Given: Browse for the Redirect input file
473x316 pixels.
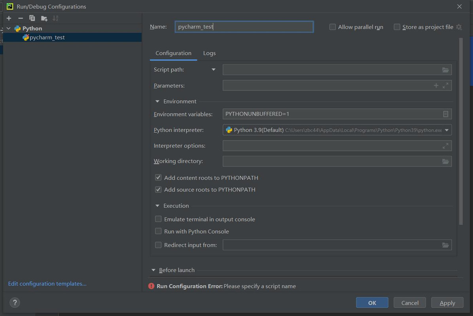Looking at the screenshot, I should coord(445,245).
